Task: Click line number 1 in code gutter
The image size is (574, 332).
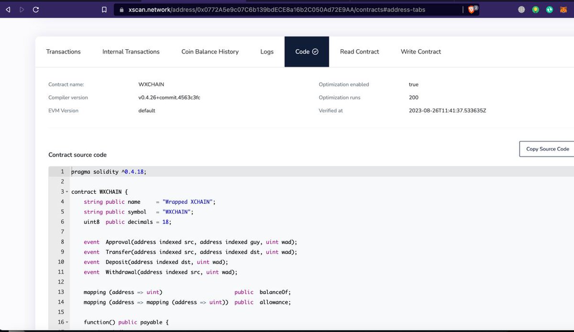Action: coord(62,172)
